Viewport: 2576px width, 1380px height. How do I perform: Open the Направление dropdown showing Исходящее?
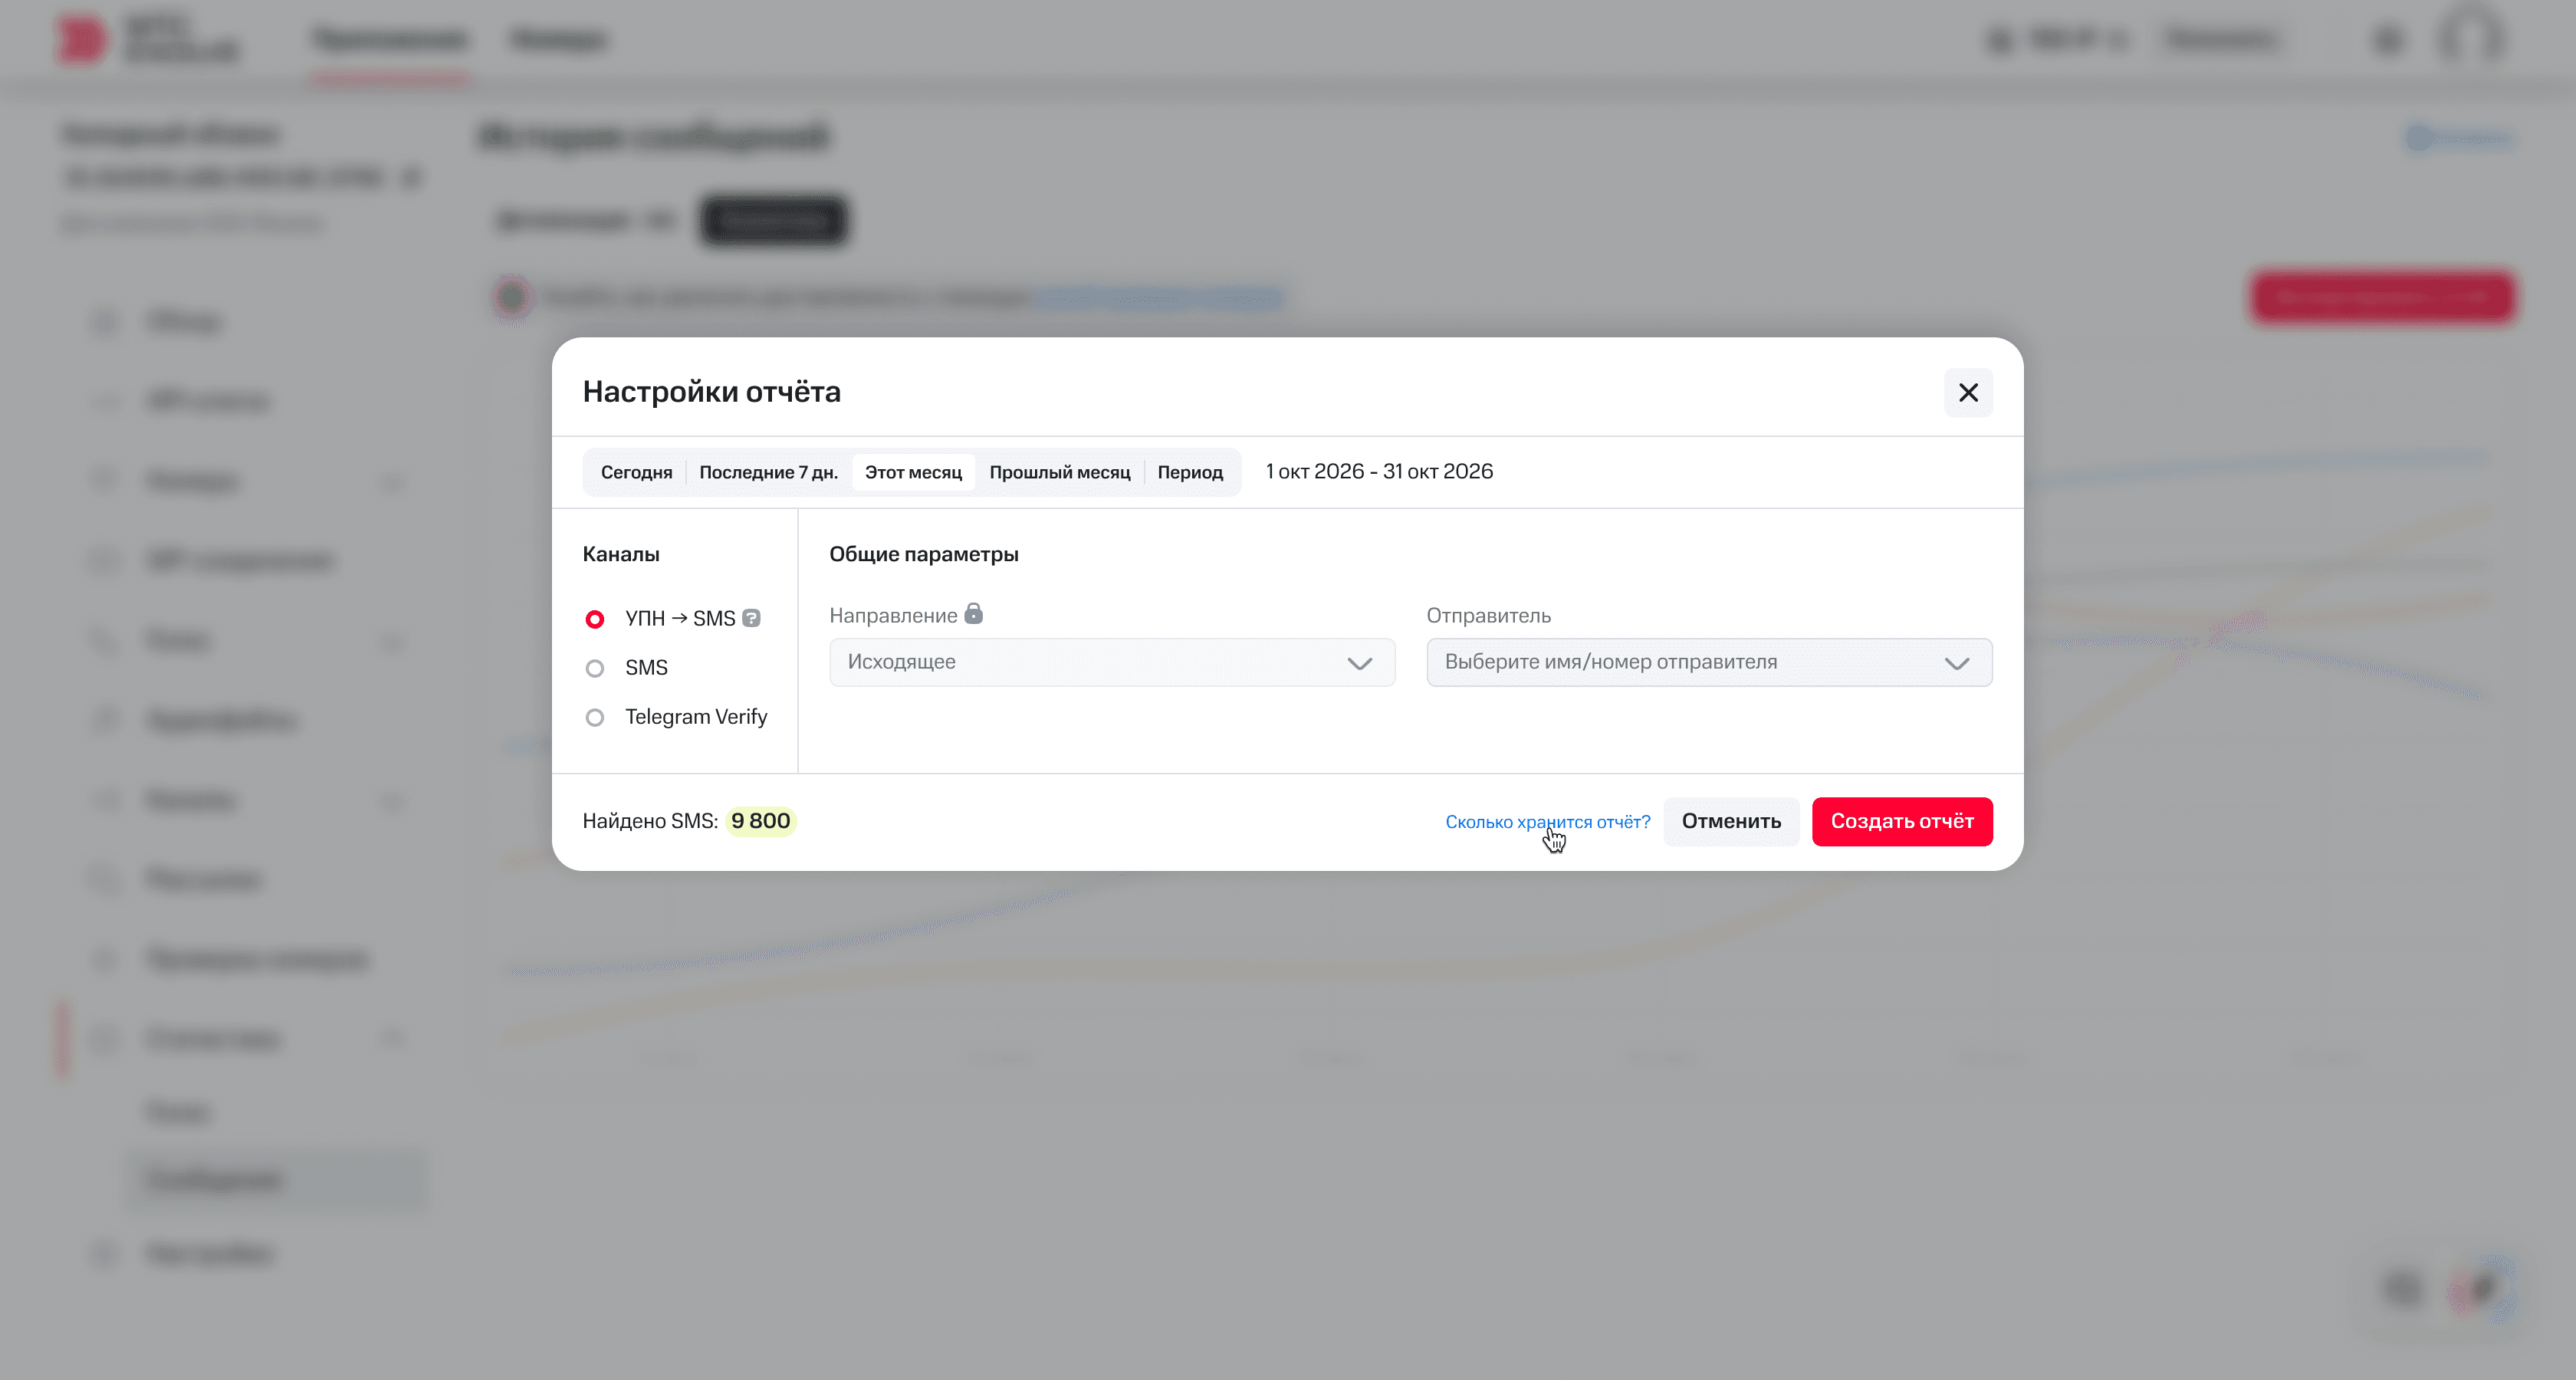pos(1112,662)
